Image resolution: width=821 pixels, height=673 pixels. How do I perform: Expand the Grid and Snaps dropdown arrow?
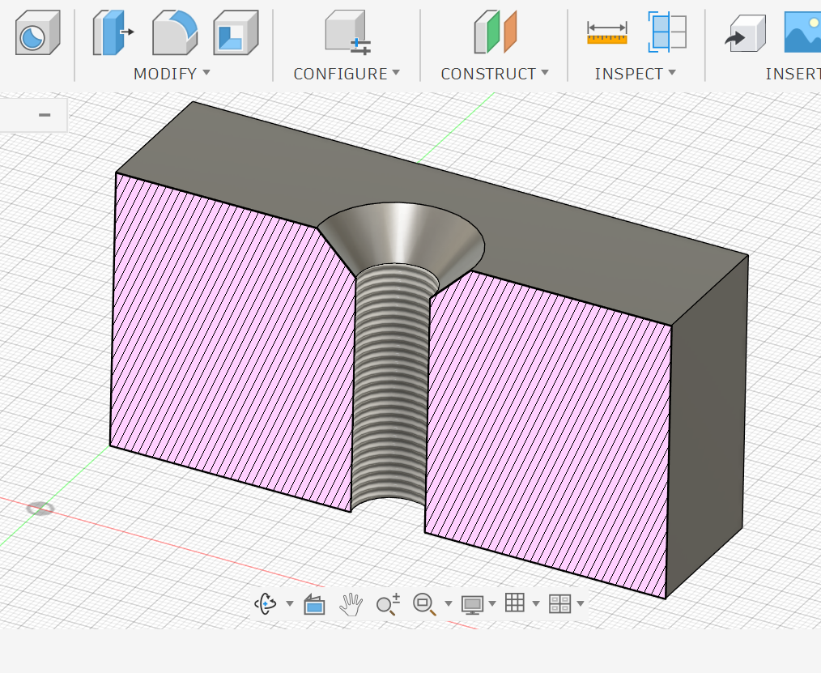point(536,604)
